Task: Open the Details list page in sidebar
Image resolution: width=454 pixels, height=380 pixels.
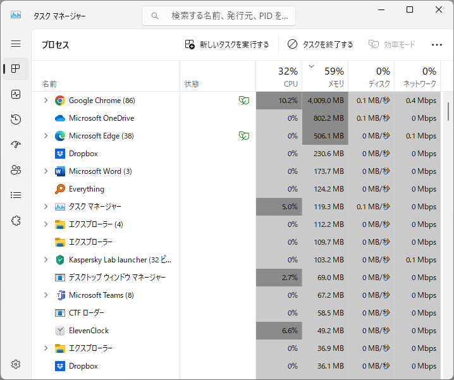Action: [x=16, y=195]
